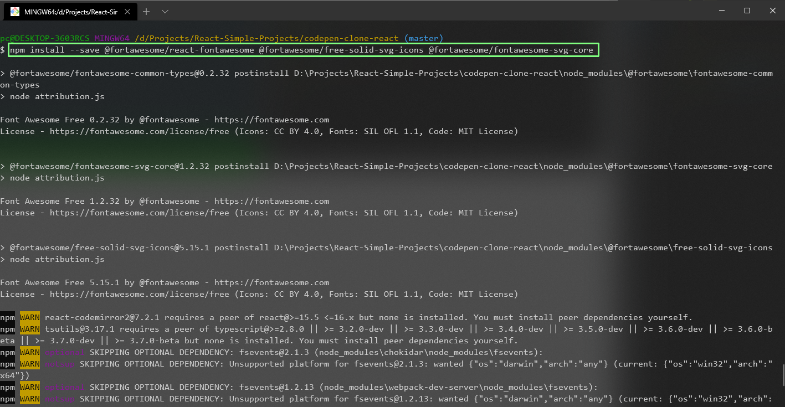The image size is (785, 407).
Task: Click node attribution.js under fontawesome-common-types
Action: click(x=57, y=96)
